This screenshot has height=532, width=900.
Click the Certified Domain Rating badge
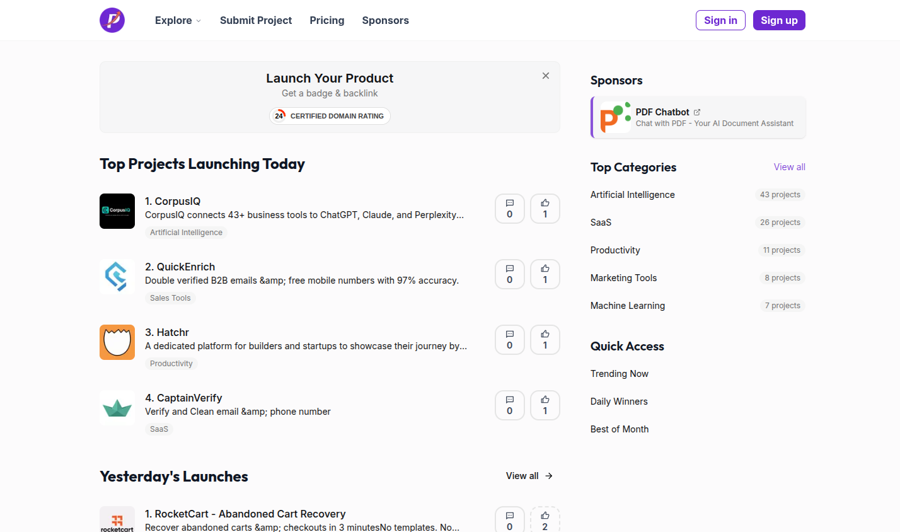330,116
